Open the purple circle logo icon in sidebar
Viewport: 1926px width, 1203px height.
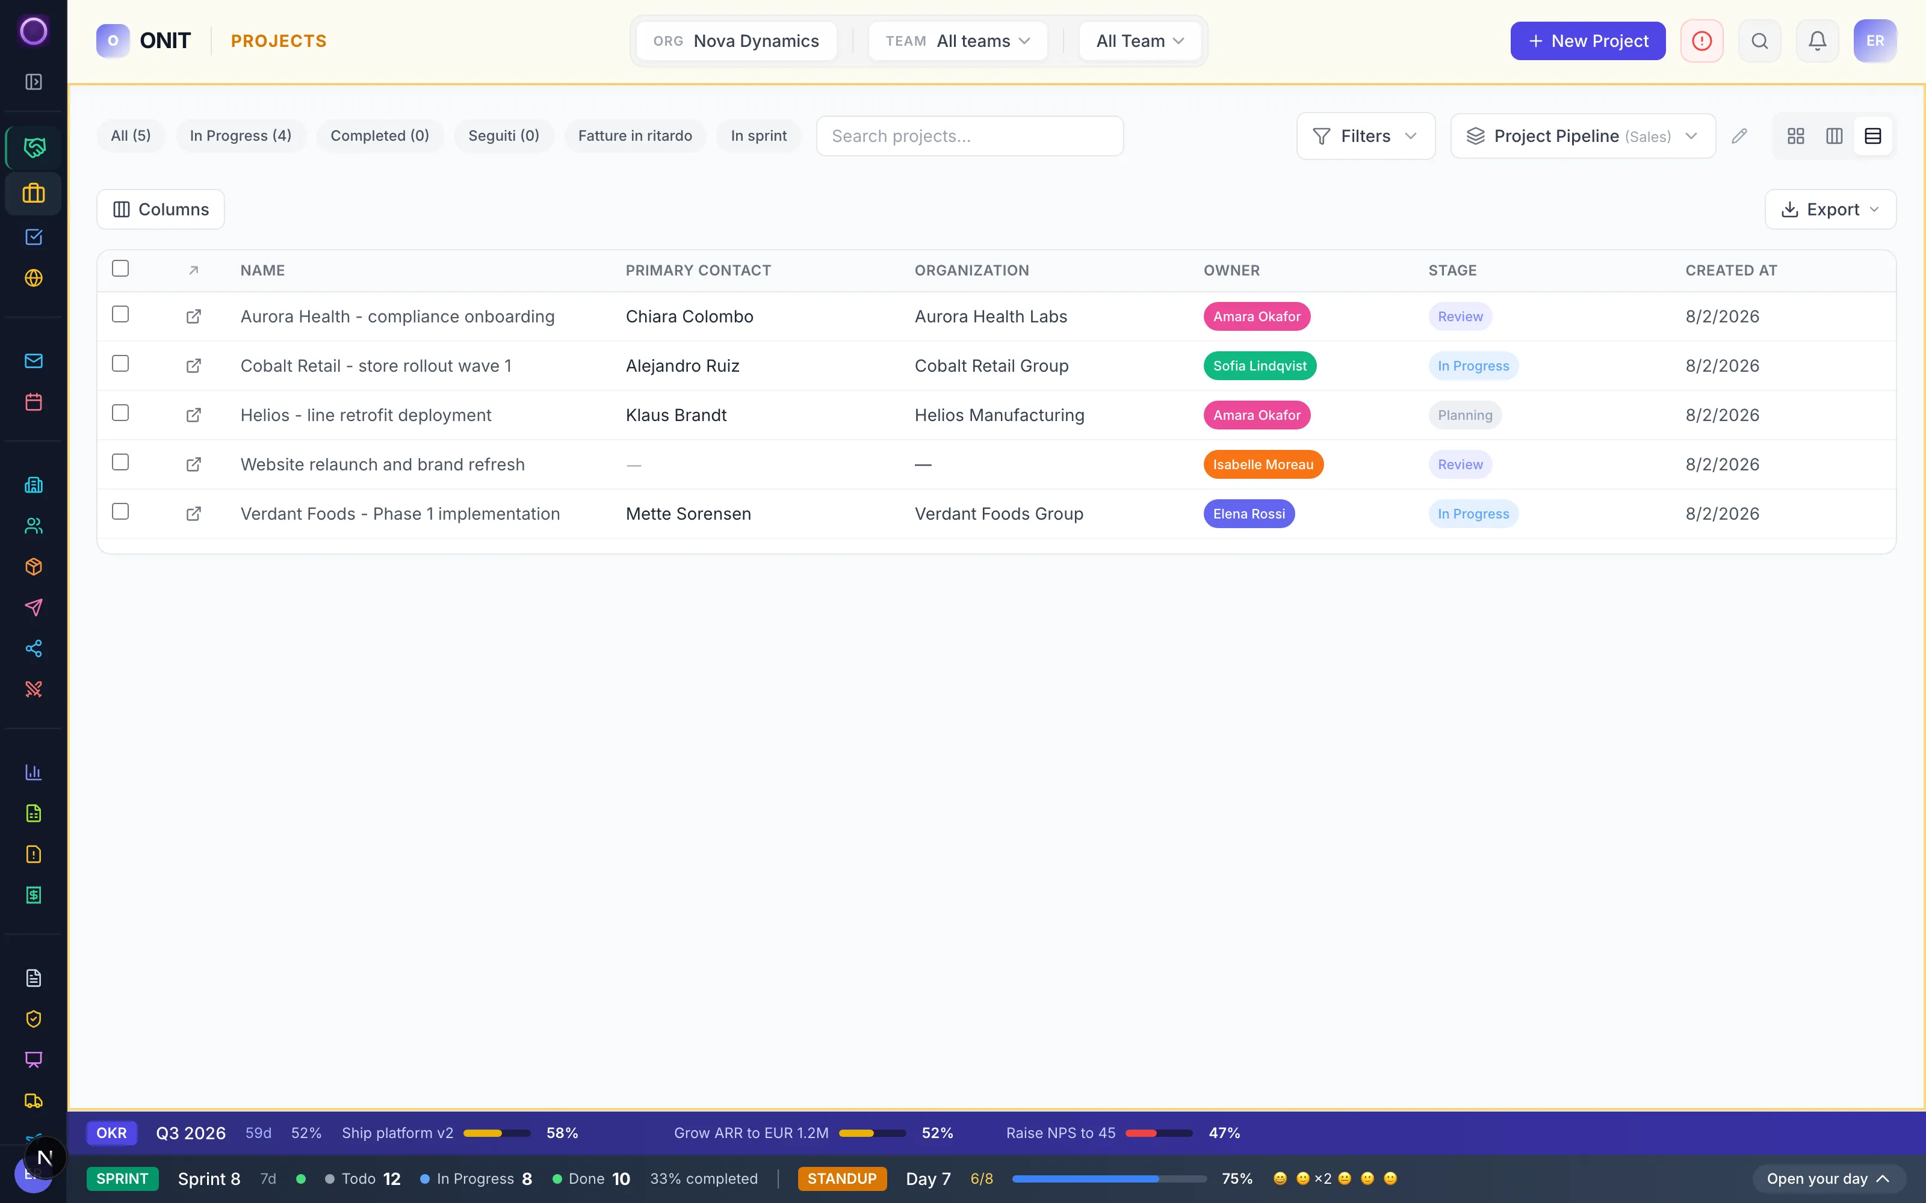pos(34,32)
